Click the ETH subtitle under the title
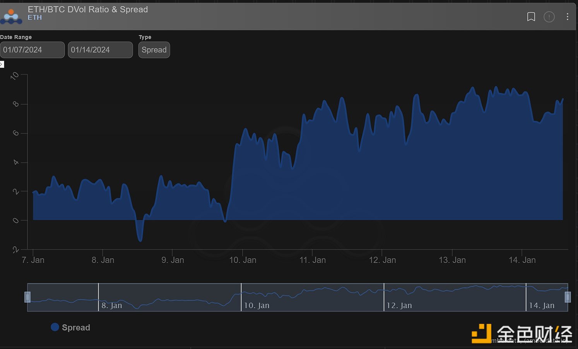578x349 pixels. pyautogui.click(x=35, y=18)
